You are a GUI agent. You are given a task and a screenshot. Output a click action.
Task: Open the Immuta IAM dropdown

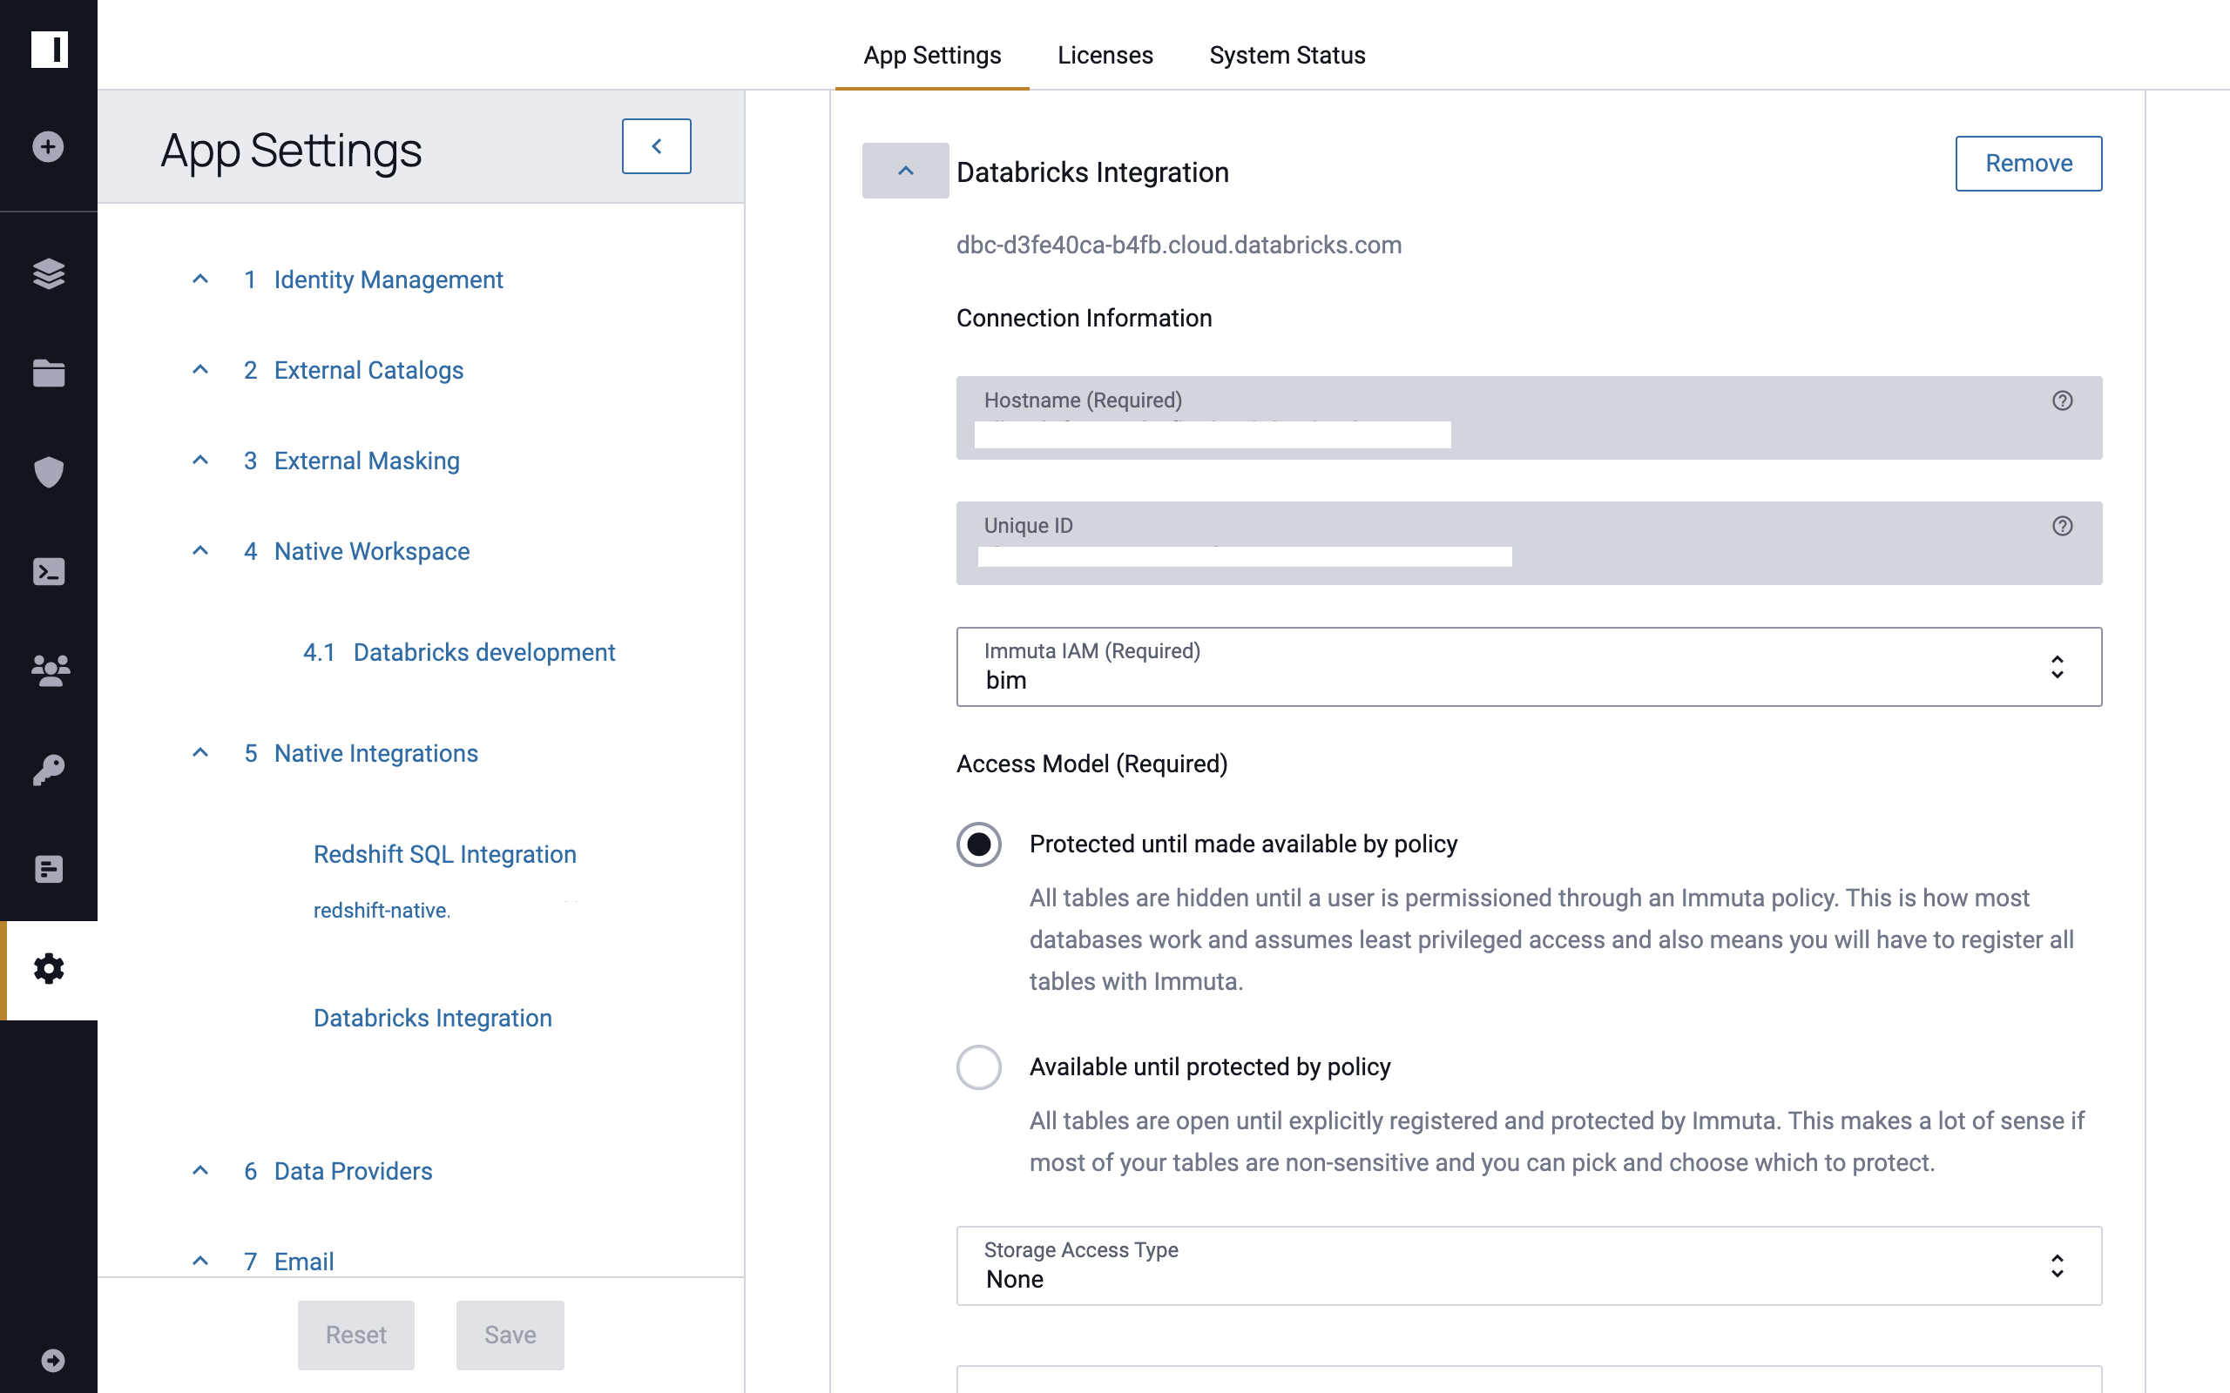[1529, 667]
